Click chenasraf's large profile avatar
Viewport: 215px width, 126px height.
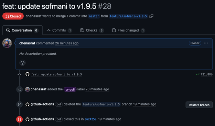point(7,43)
